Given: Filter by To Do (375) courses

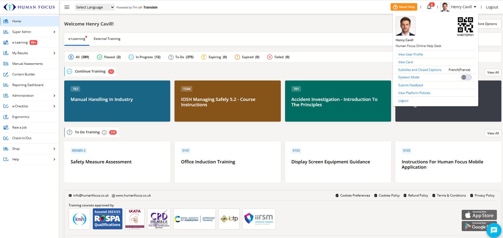Looking at the screenshot, I should [x=181, y=57].
